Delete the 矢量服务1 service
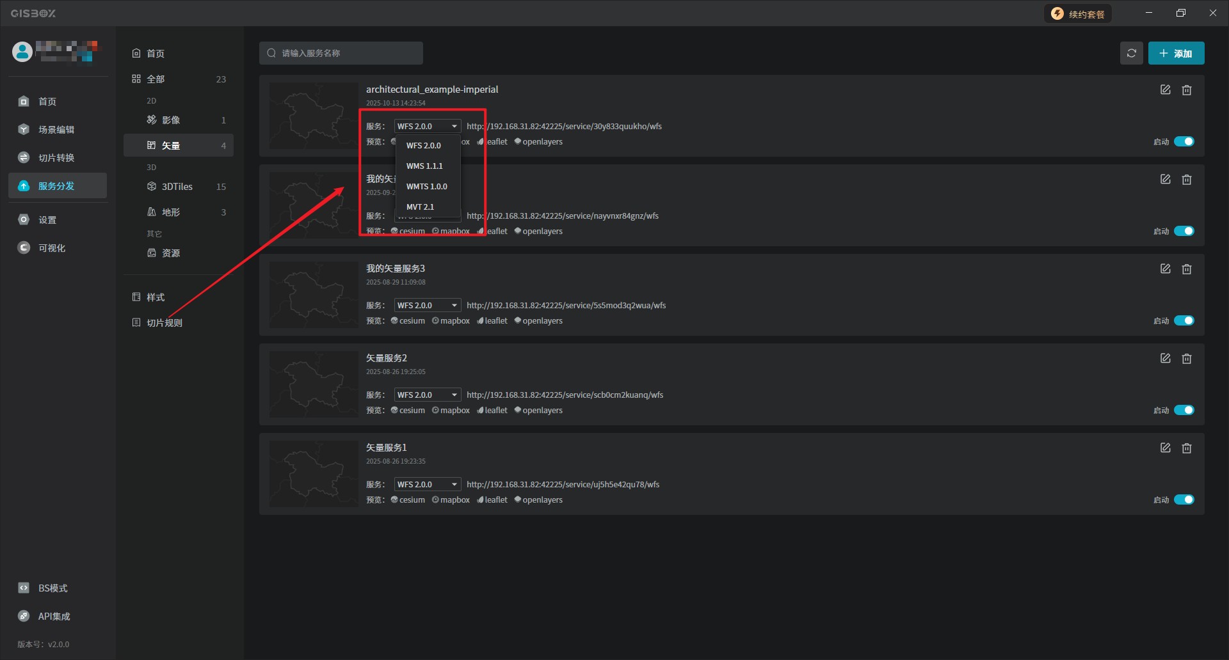 (x=1186, y=448)
